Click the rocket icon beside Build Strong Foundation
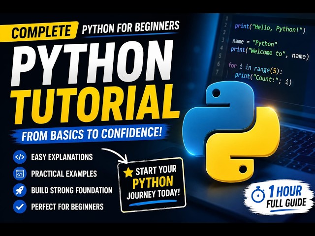The image size is (315, 236). point(20,190)
